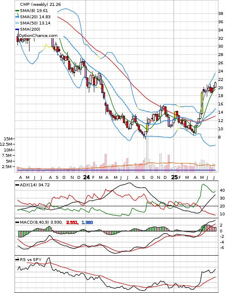Click the SMA(8) green legend swatch
This screenshot has height=293, width=235.
coord(17,11)
